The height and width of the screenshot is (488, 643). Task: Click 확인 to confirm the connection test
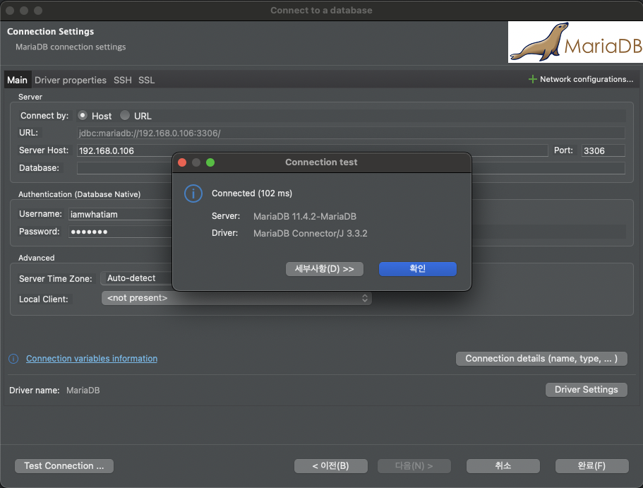[417, 269]
